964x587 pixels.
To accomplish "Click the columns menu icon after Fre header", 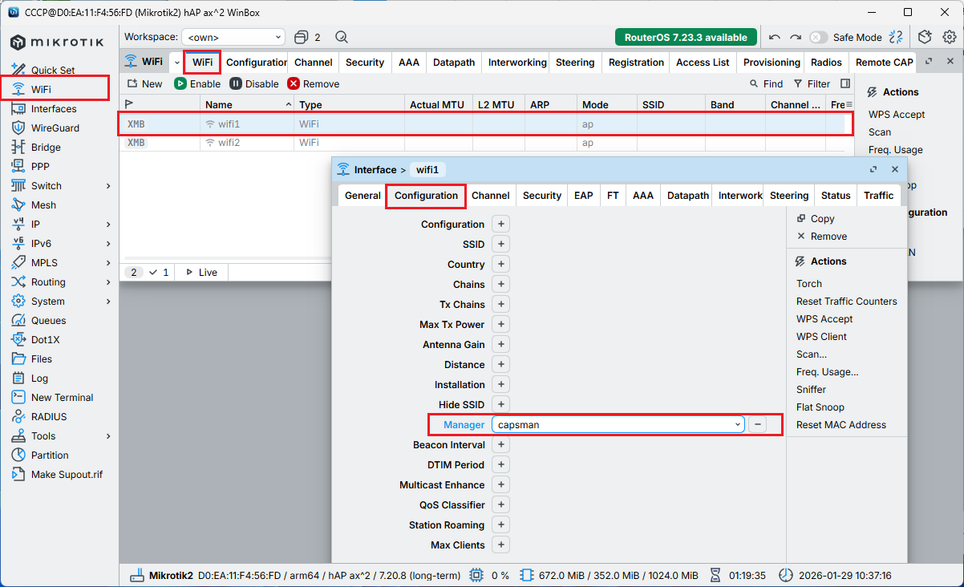I will coord(849,104).
